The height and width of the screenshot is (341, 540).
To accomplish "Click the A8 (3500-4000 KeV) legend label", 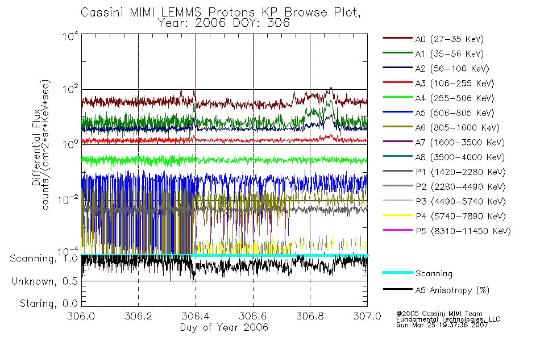I will point(460,157).
